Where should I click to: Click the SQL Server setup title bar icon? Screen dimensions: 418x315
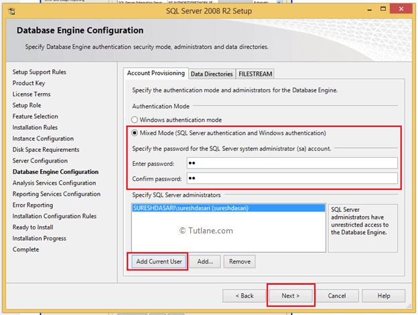11,11
